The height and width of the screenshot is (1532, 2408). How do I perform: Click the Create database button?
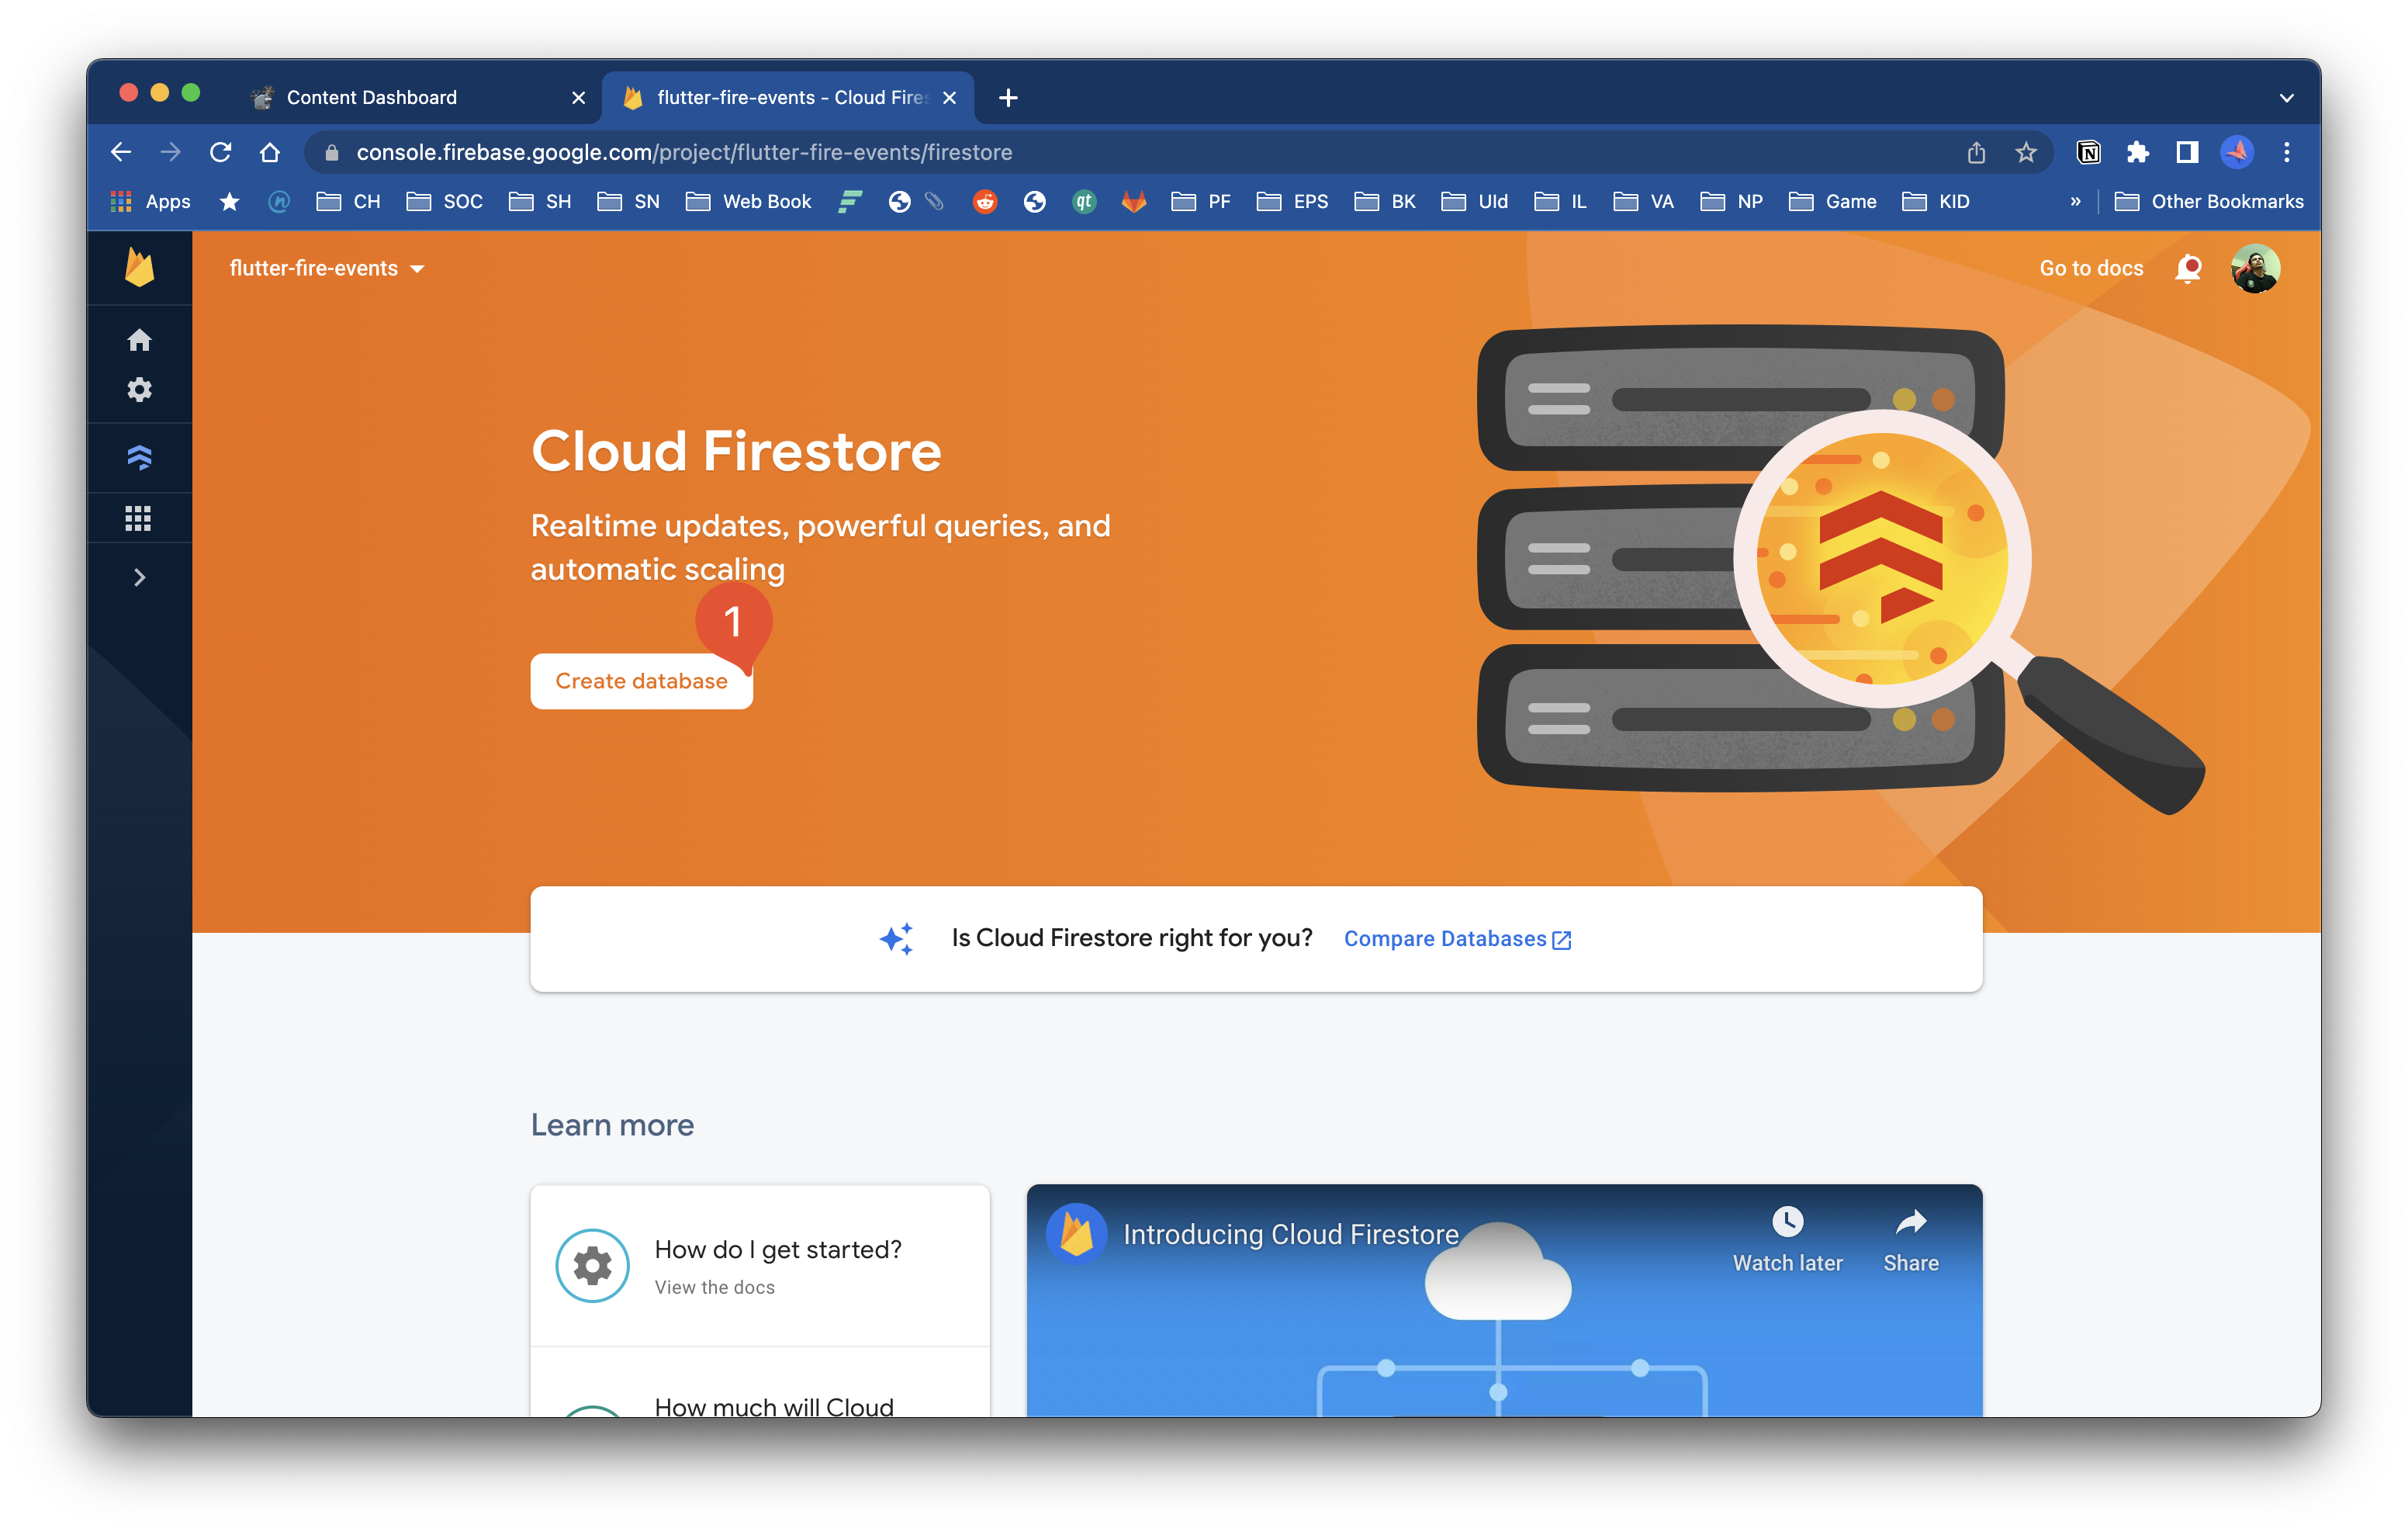[x=641, y=681]
